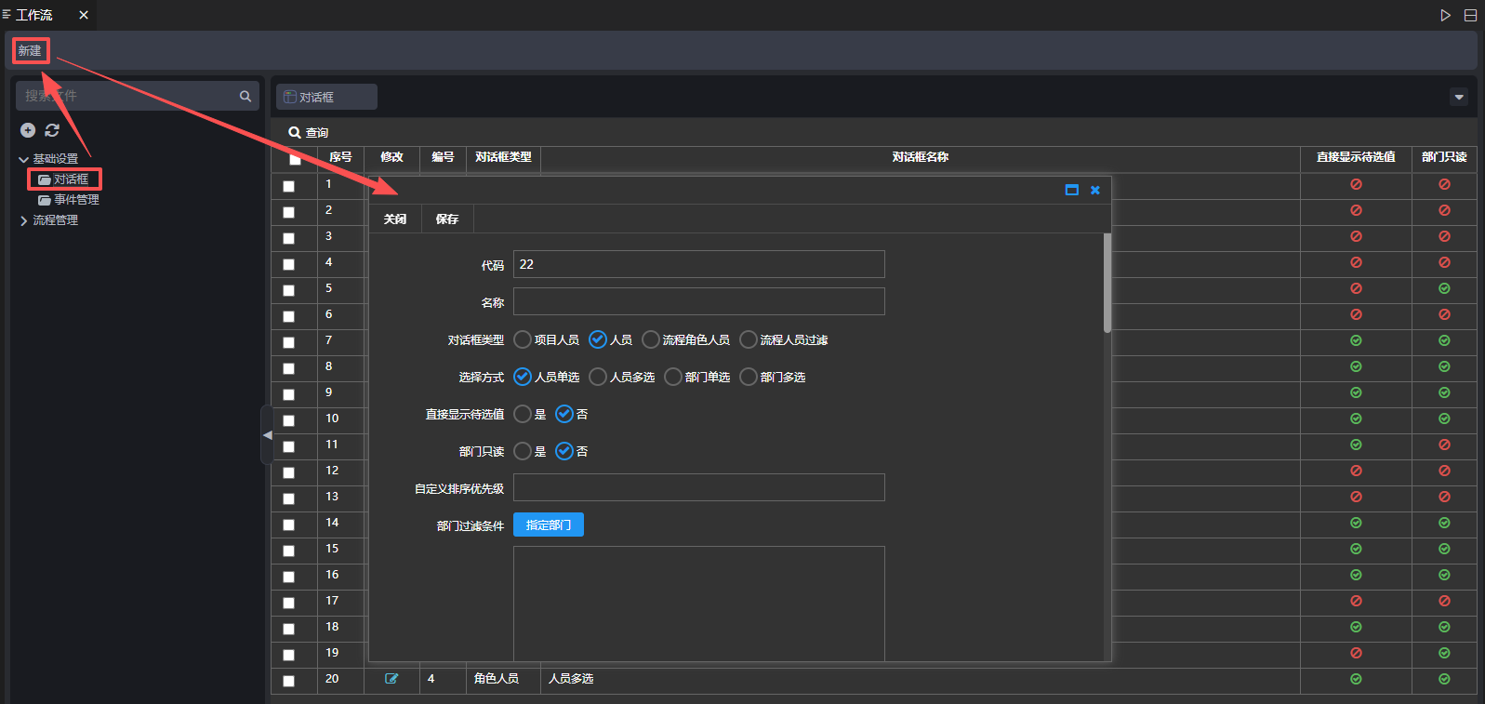The width and height of the screenshot is (1485, 704).
Task: Check the checkbox for row 5
Action: click(x=289, y=290)
